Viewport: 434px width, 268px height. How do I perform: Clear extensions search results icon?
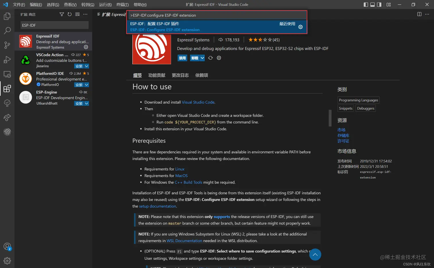click(77, 14)
